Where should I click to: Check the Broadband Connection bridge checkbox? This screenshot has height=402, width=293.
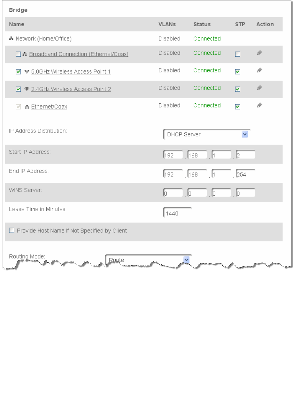18,54
